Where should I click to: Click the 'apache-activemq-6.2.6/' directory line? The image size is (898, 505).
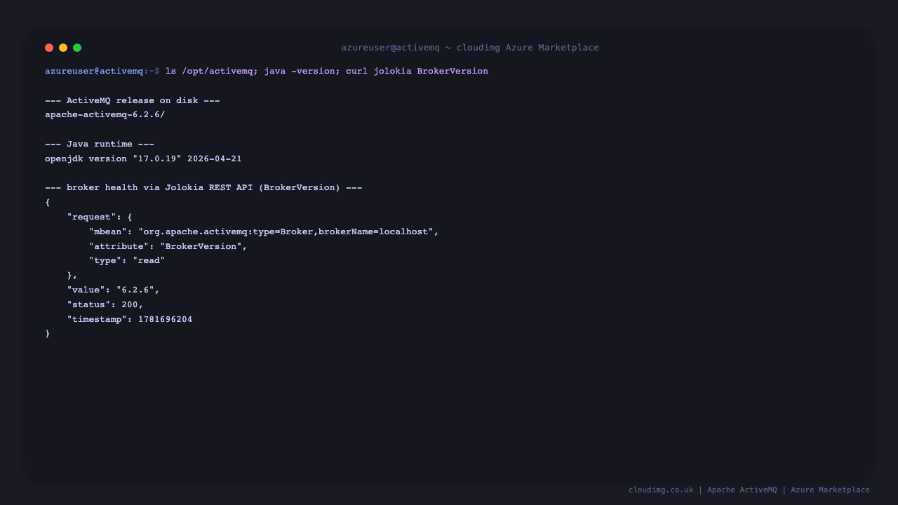point(105,115)
